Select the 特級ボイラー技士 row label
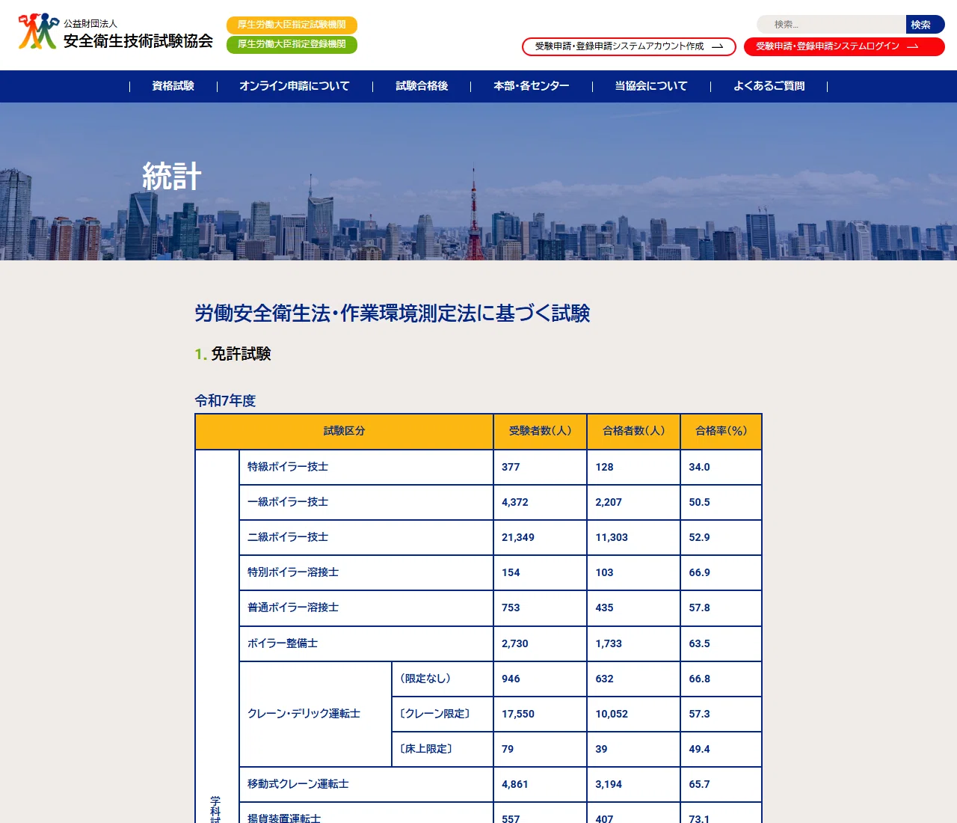The width and height of the screenshot is (957, 823). coord(366,467)
